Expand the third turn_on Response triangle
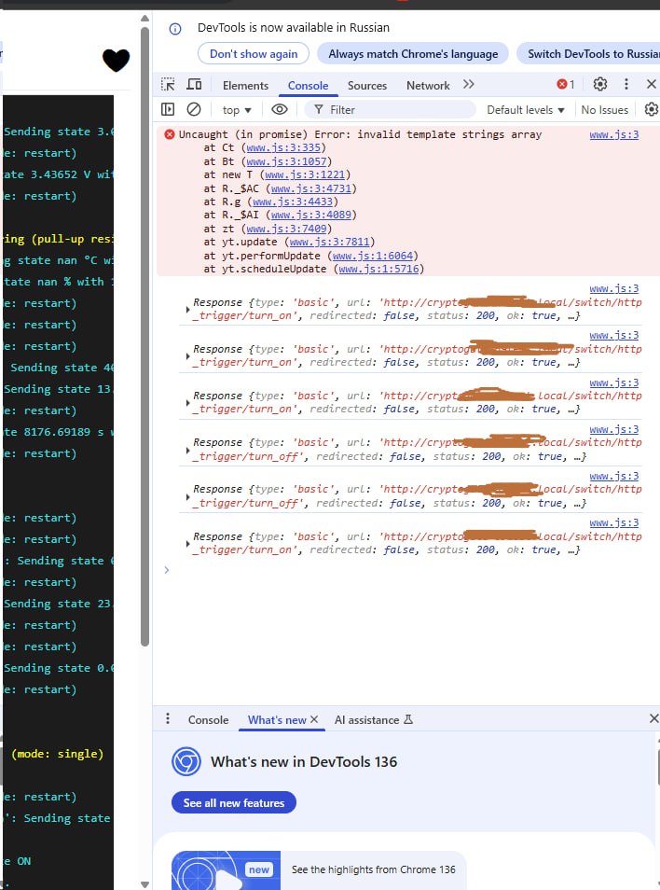The height and width of the screenshot is (890, 660). [x=187, y=402]
